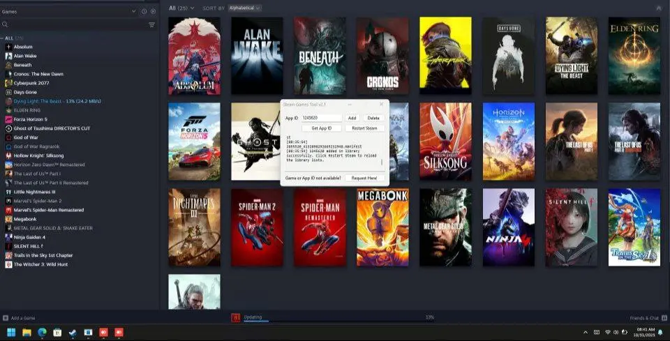
Task: Open the Friends & Chat icon
Action: [x=664, y=318]
